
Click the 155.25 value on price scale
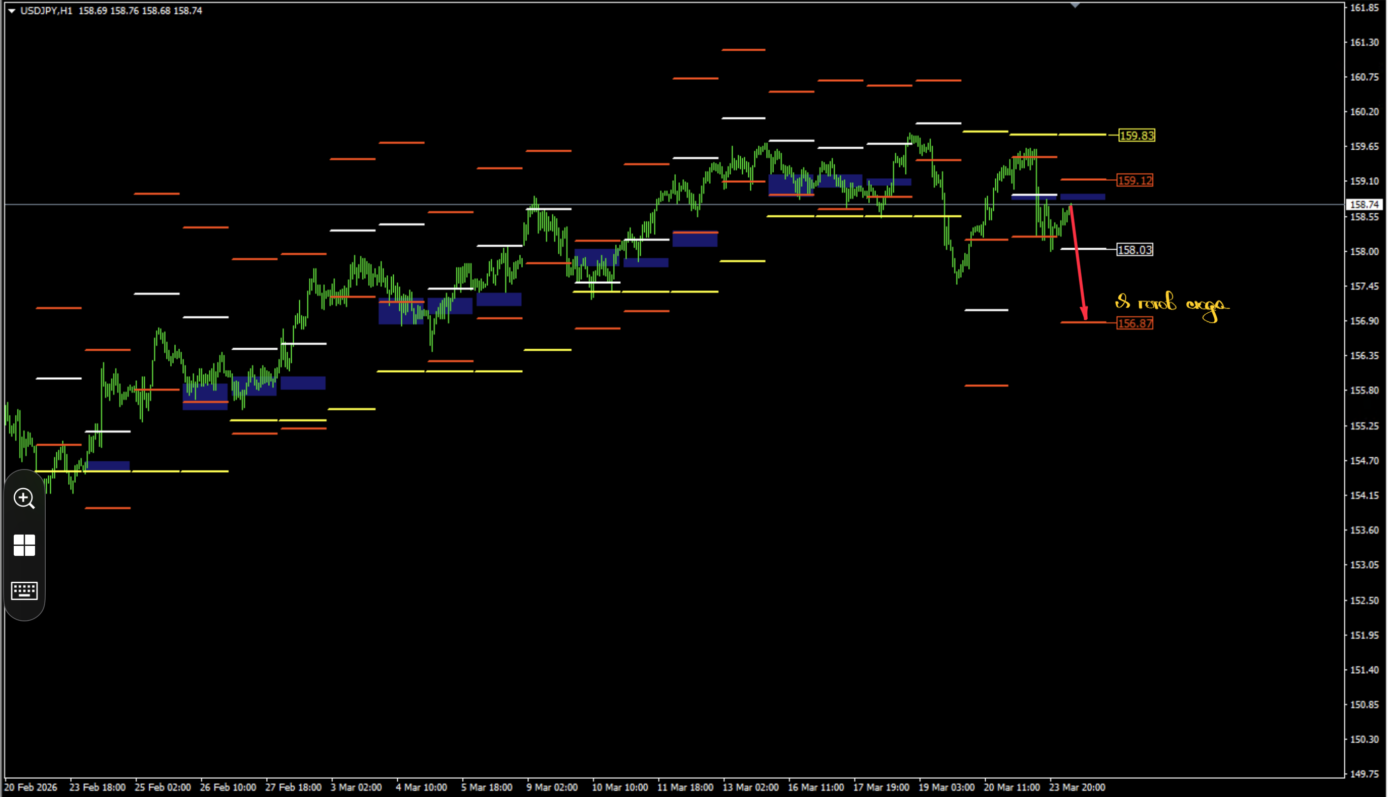click(1364, 426)
